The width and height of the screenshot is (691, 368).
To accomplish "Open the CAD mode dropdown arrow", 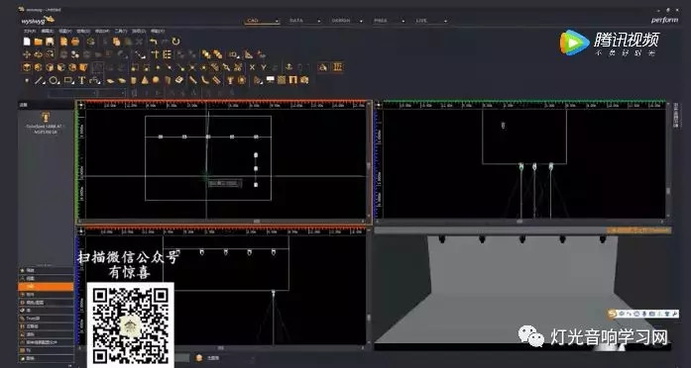I will pyautogui.click(x=277, y=21).
